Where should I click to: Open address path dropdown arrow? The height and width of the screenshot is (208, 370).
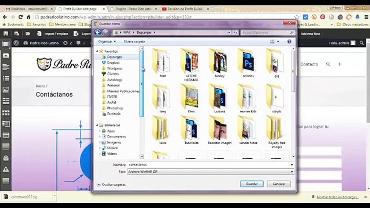pyautogui.click(x=229, y=33)
